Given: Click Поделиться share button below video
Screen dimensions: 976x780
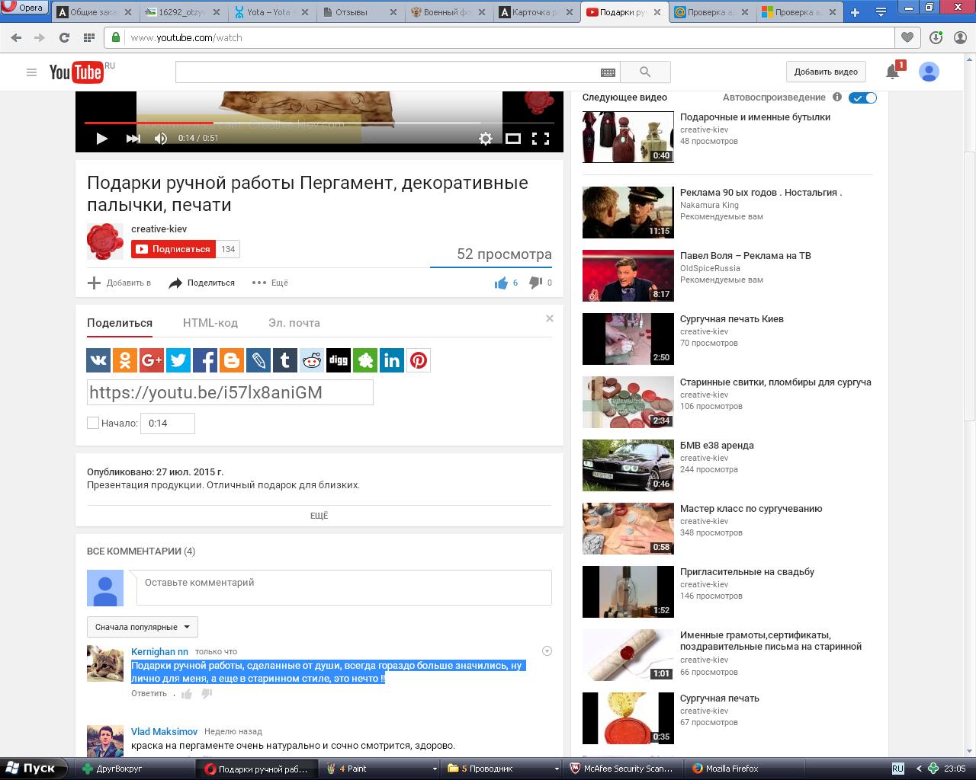Looking at the screenshot, I should pyautogui.click(x=202, y=283).
